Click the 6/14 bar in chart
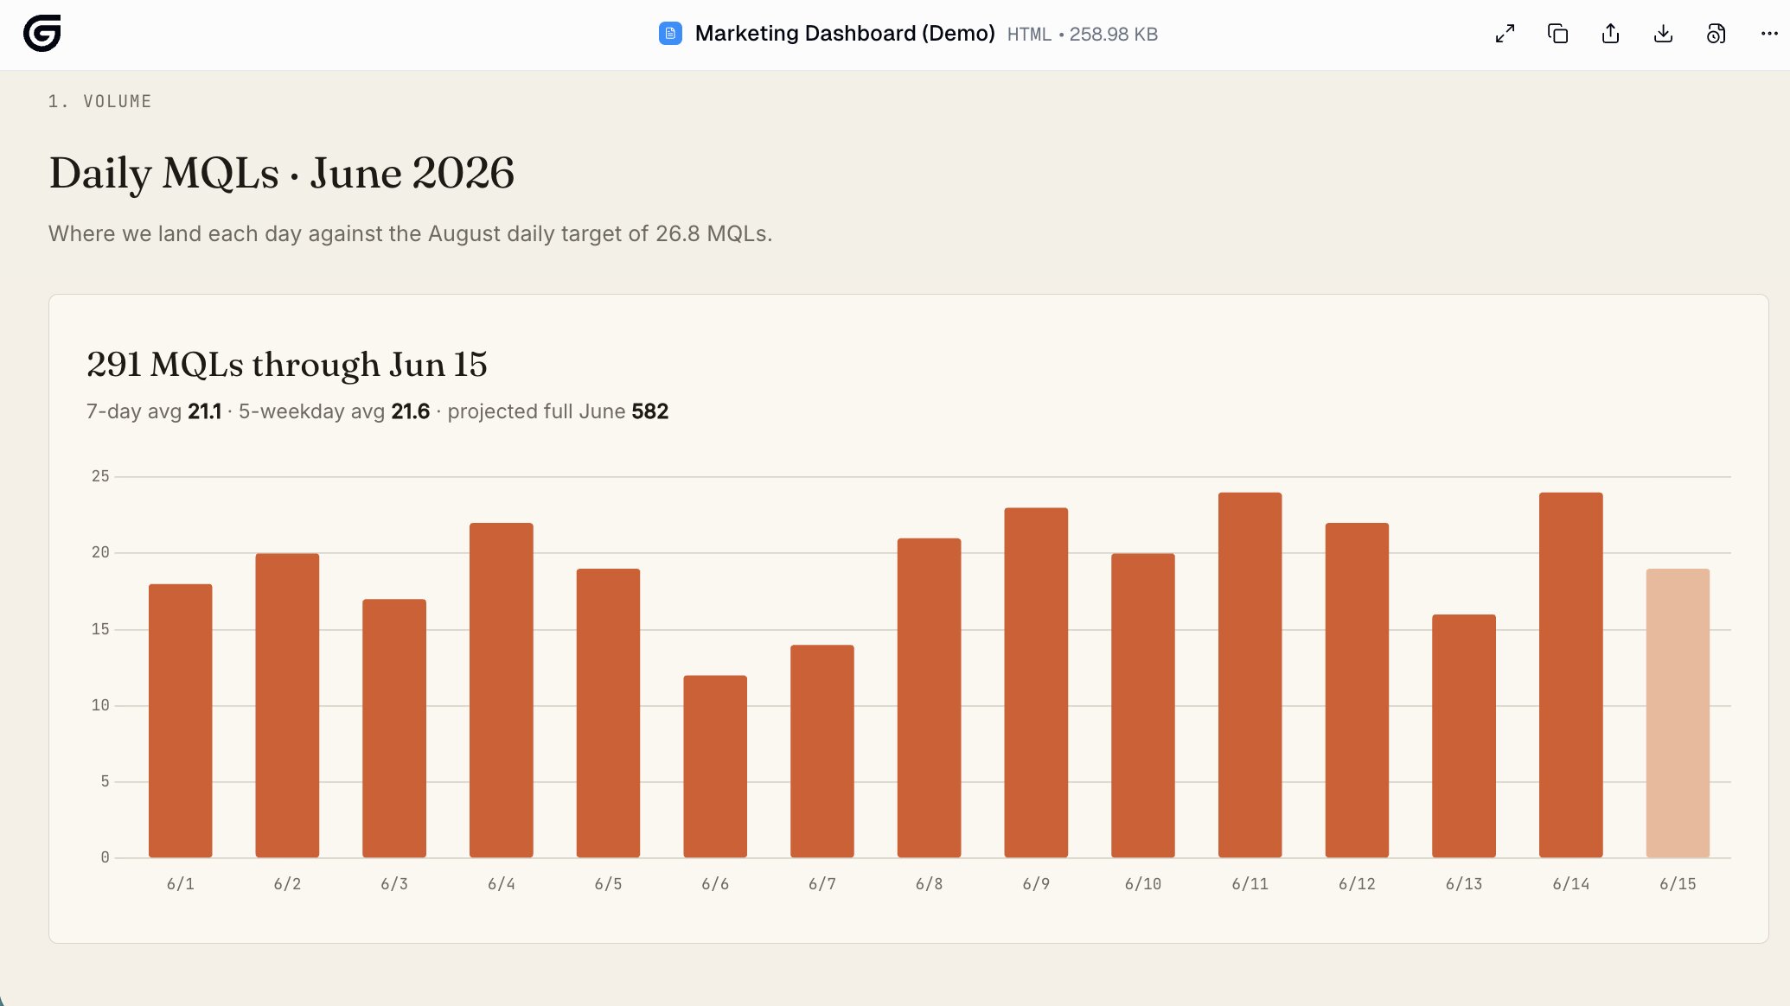 click(1571, 675)
